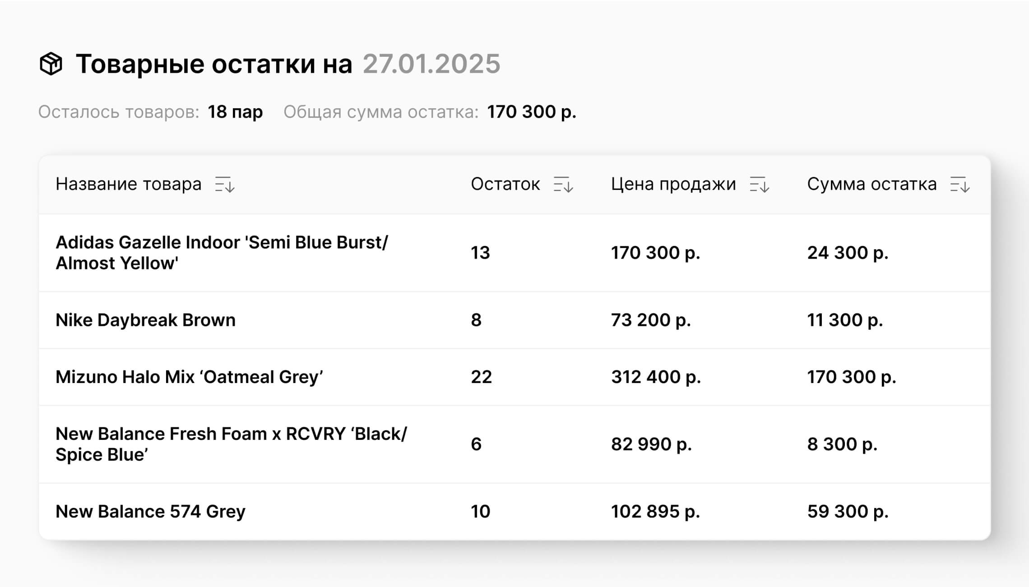
Task: Click sale price 102 895 р.
Action: (x=655, y=511)
